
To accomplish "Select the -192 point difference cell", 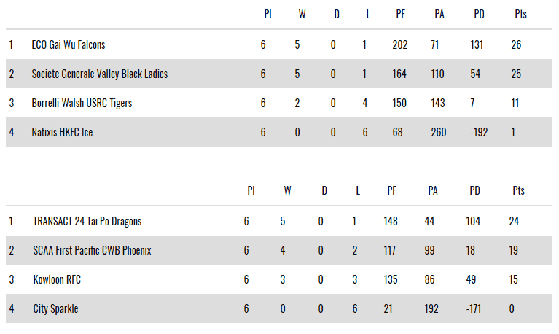I will coord(479,133).
